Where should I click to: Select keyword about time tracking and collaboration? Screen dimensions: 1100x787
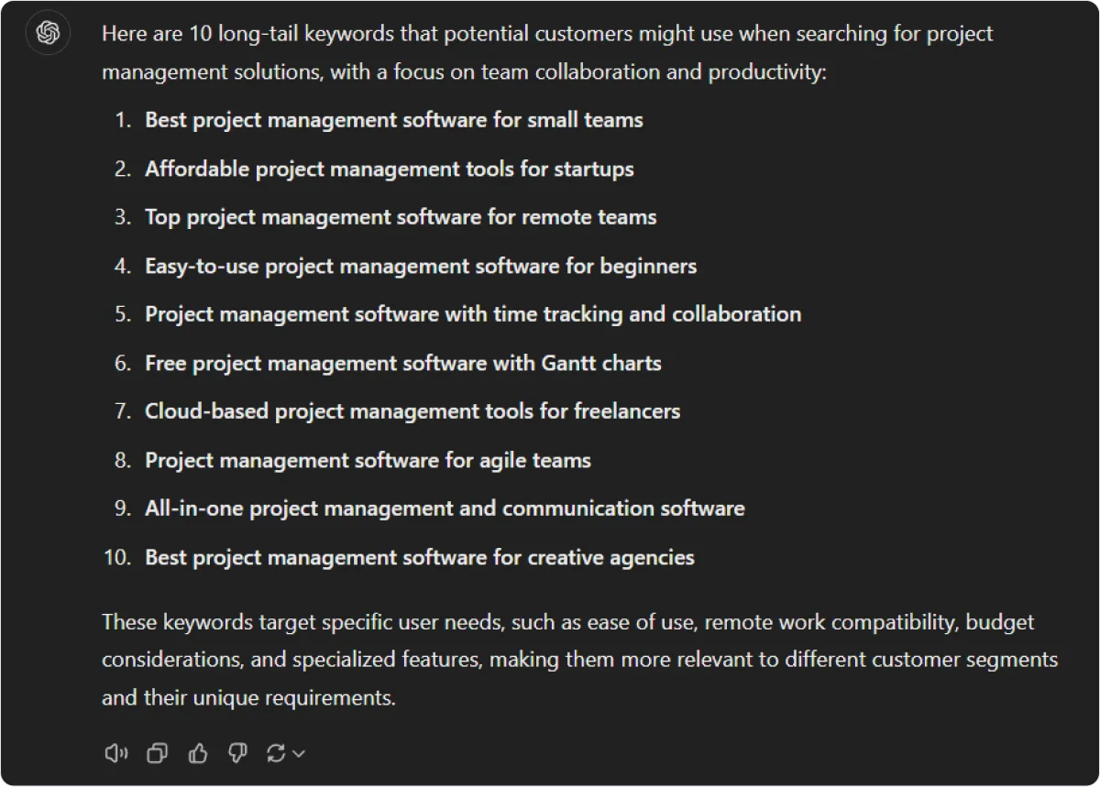pos(473,314)
